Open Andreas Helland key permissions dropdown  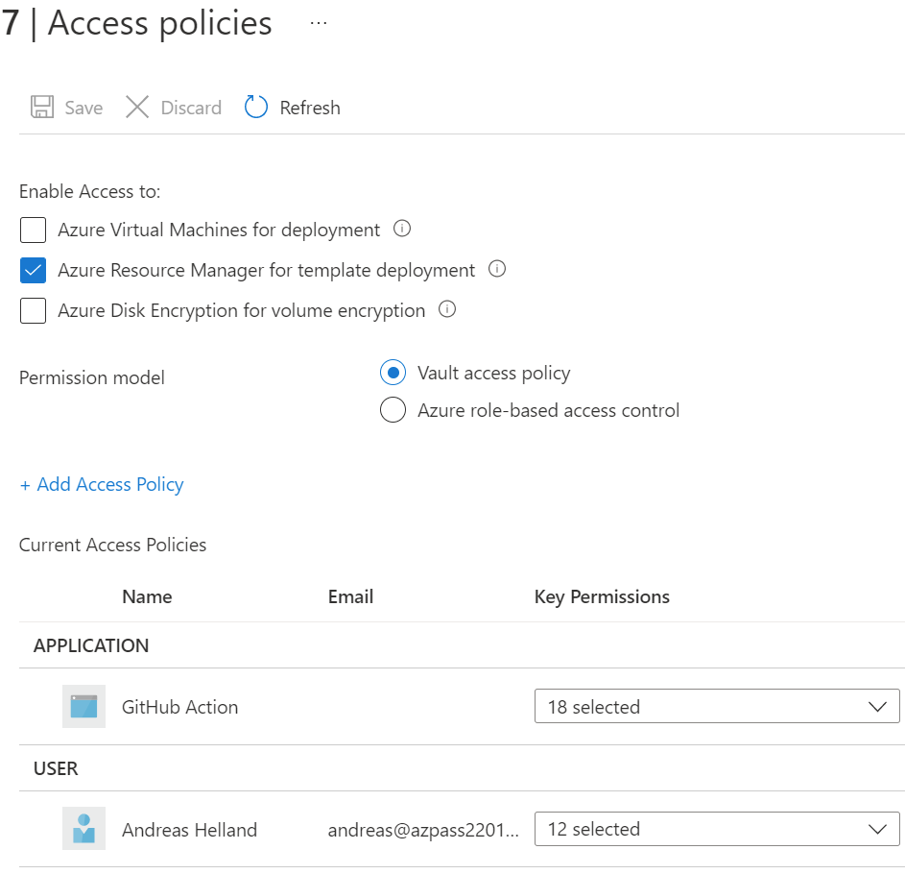tap(716, 829)
